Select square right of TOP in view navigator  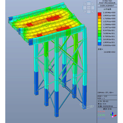click(93, 8)
